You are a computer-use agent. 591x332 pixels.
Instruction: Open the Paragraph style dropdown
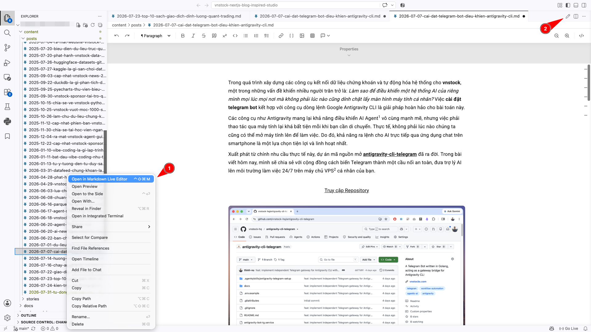coord(155,36)
